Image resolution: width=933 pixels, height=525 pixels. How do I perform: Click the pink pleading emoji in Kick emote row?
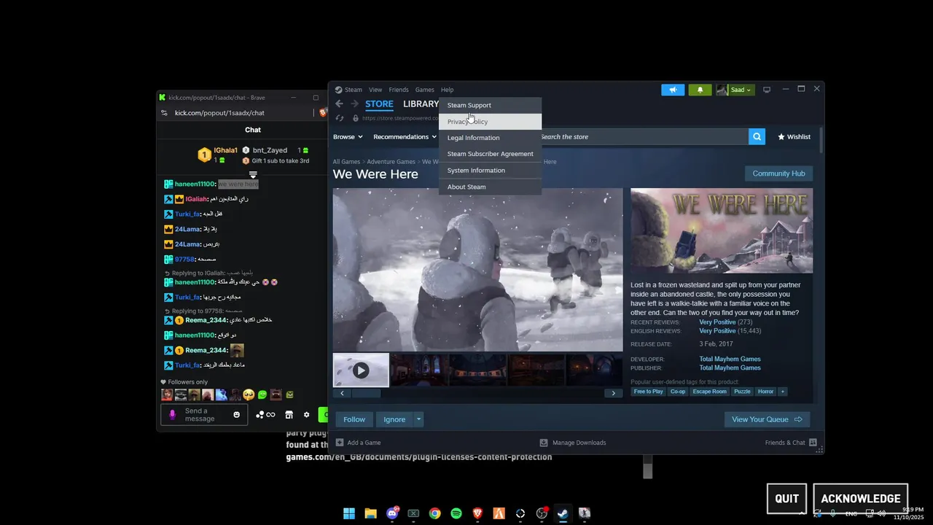249,394
